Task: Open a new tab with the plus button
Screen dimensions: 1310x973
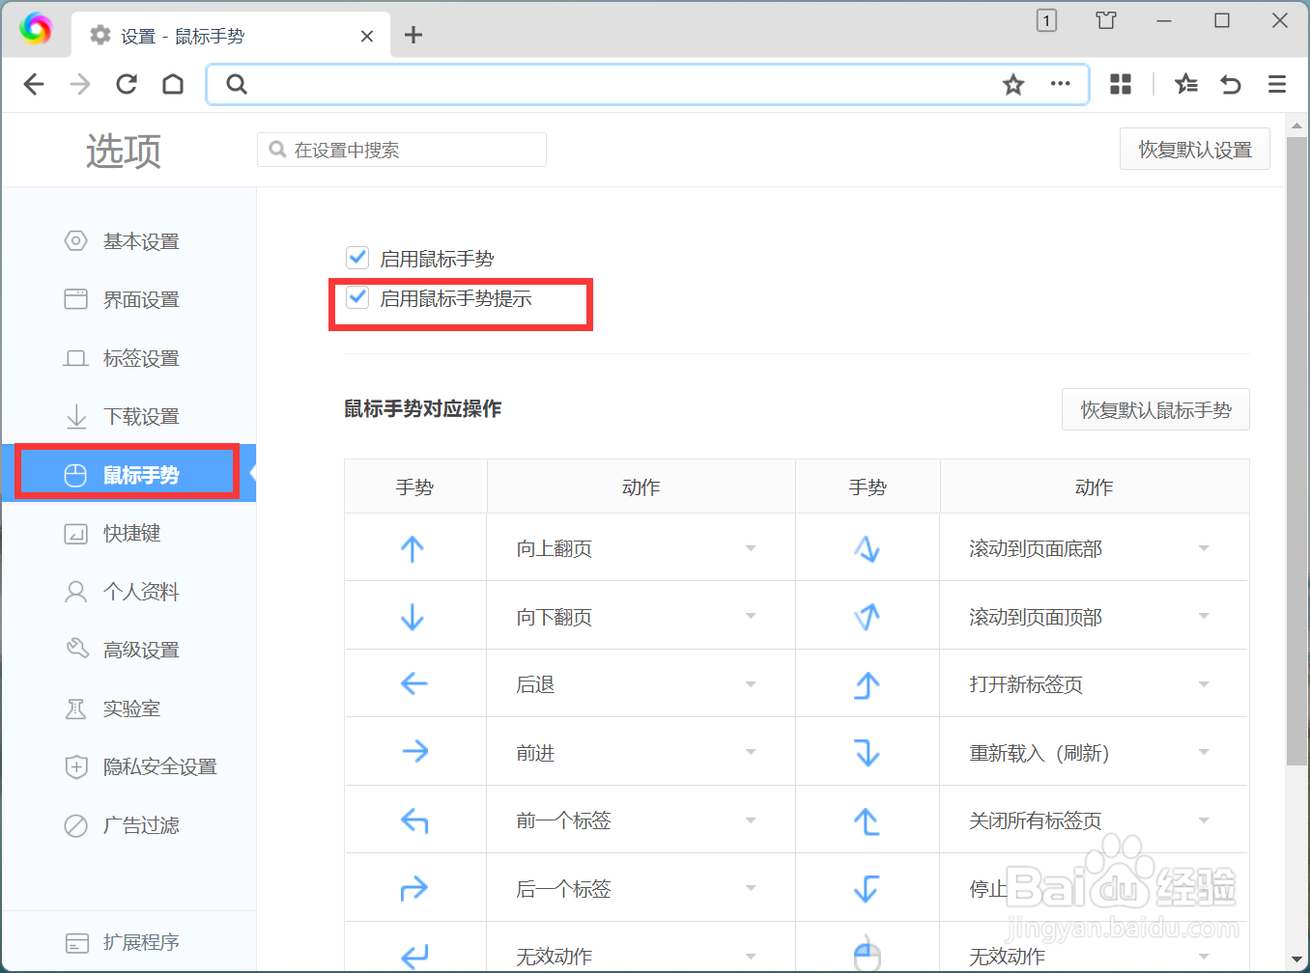Action: (x=413, y=35)
